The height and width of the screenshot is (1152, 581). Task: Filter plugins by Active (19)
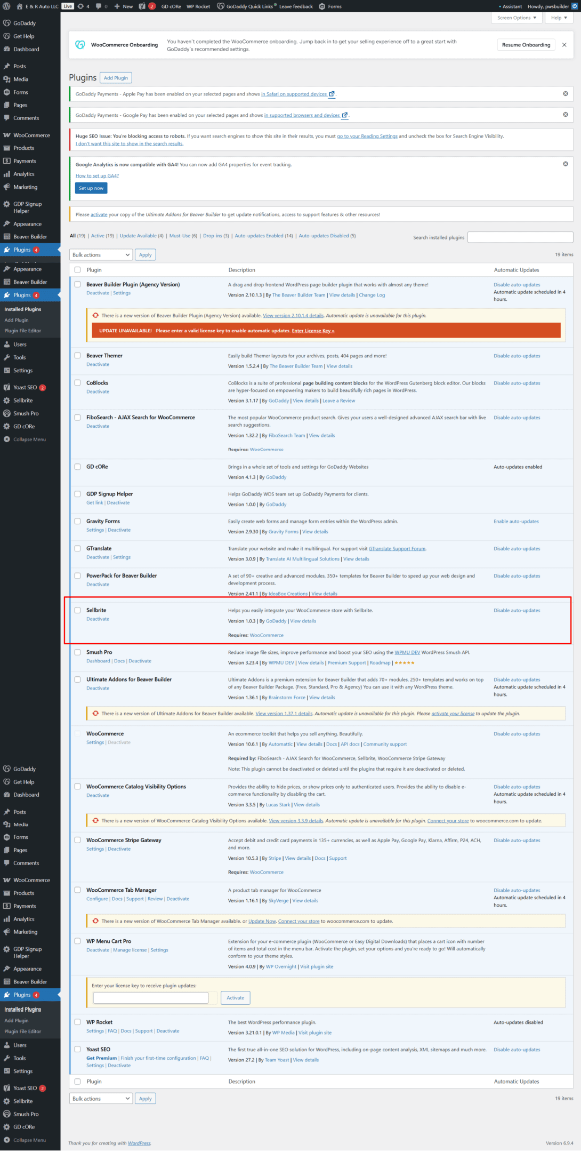(102, 236)
